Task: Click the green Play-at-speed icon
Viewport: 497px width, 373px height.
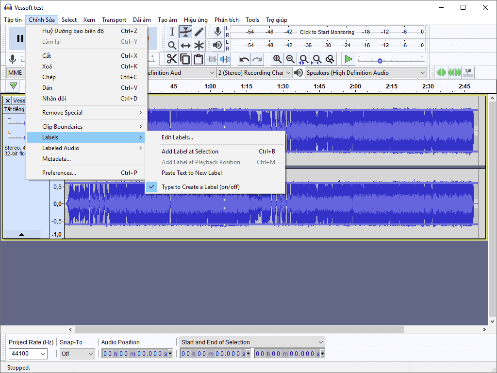Action: [348, 59]
